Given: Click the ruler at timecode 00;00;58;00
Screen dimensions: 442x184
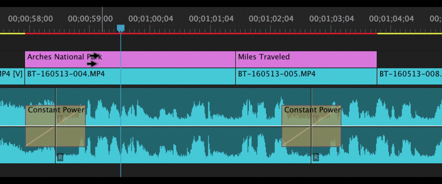Looking at the screenshot, I should [x=30, y=19].
